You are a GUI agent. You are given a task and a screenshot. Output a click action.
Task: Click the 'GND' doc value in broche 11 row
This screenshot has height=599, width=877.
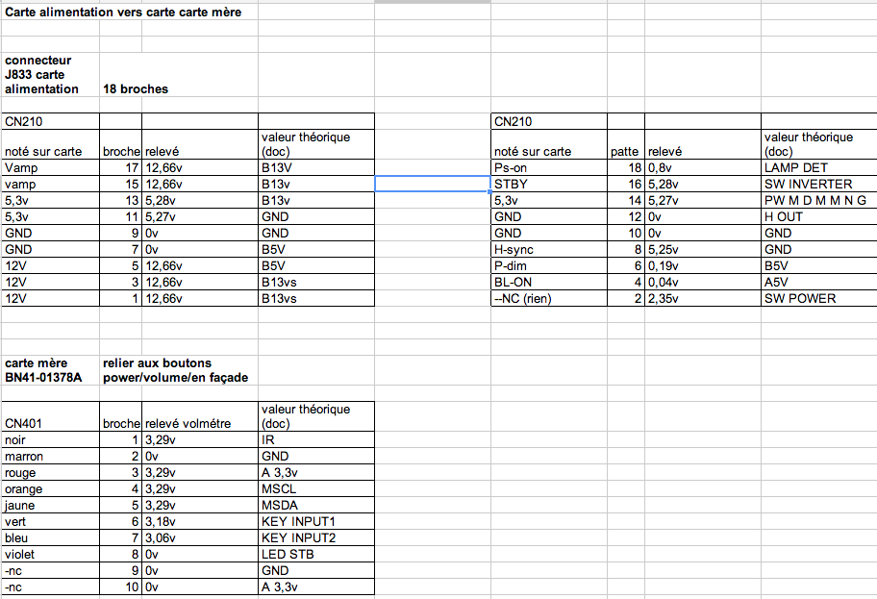(316, 216)
